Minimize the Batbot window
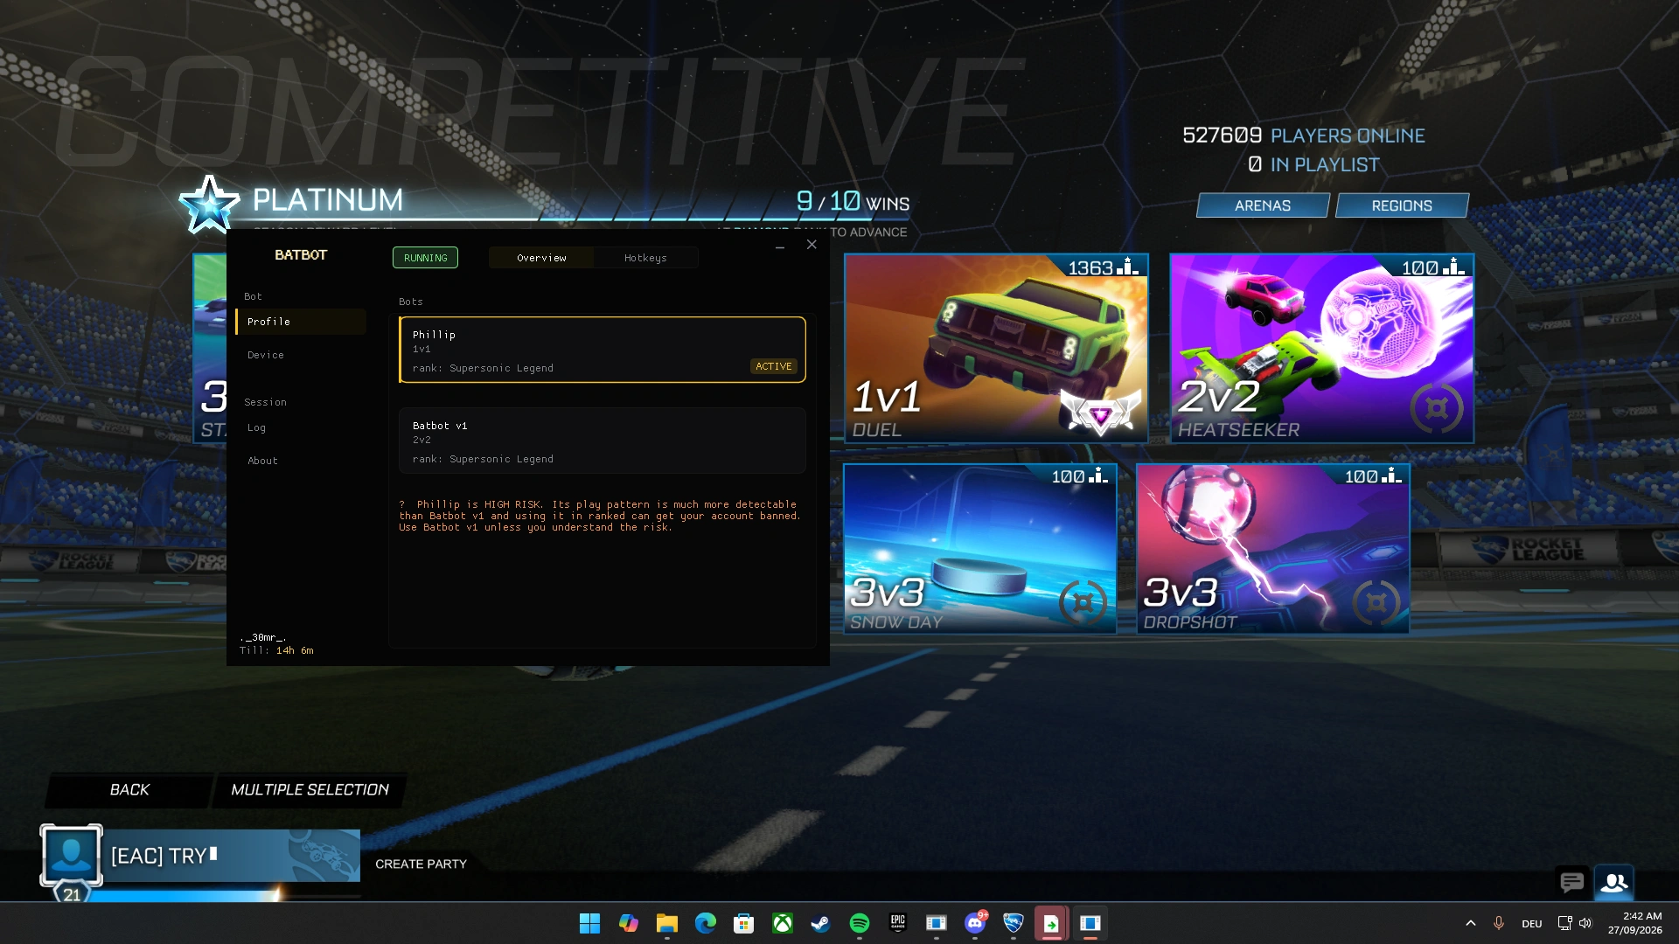The height and width of the screenshot is (944, 1679). pos(779,246)
